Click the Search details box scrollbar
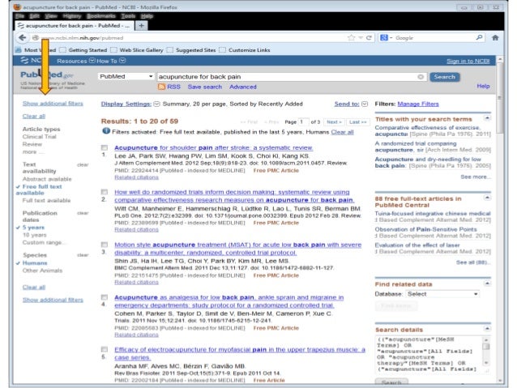Screen dimensions: 517x388 [485, 352]
